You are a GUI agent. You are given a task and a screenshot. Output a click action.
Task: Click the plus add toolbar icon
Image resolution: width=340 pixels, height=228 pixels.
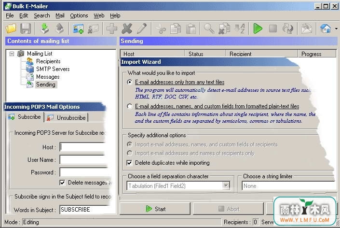[x=112, y=28]
